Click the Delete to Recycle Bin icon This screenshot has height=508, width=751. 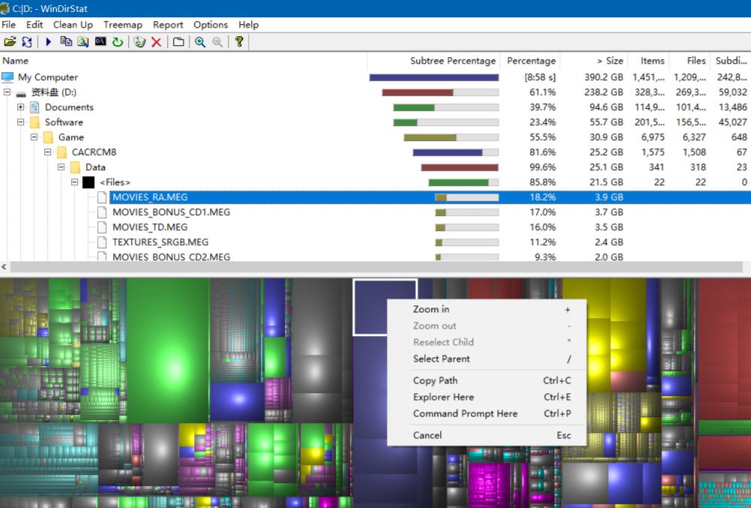point(140,42)
